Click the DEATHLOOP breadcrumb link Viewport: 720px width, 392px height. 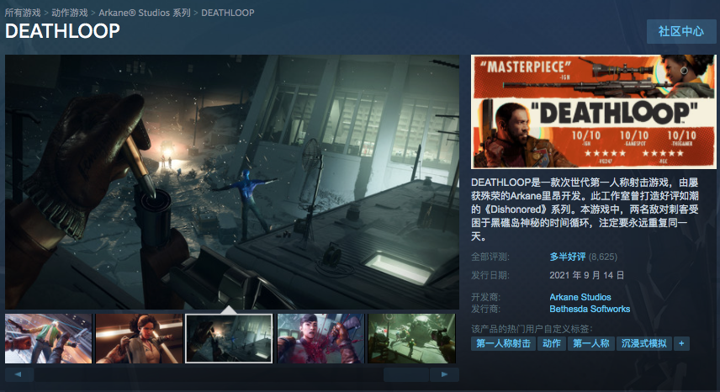[x=228, y=13]
